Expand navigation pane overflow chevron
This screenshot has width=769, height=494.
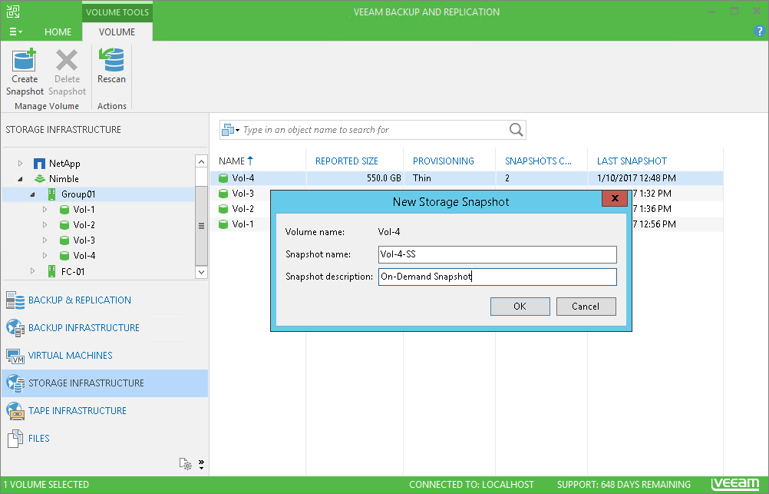[x=201, y=464]
